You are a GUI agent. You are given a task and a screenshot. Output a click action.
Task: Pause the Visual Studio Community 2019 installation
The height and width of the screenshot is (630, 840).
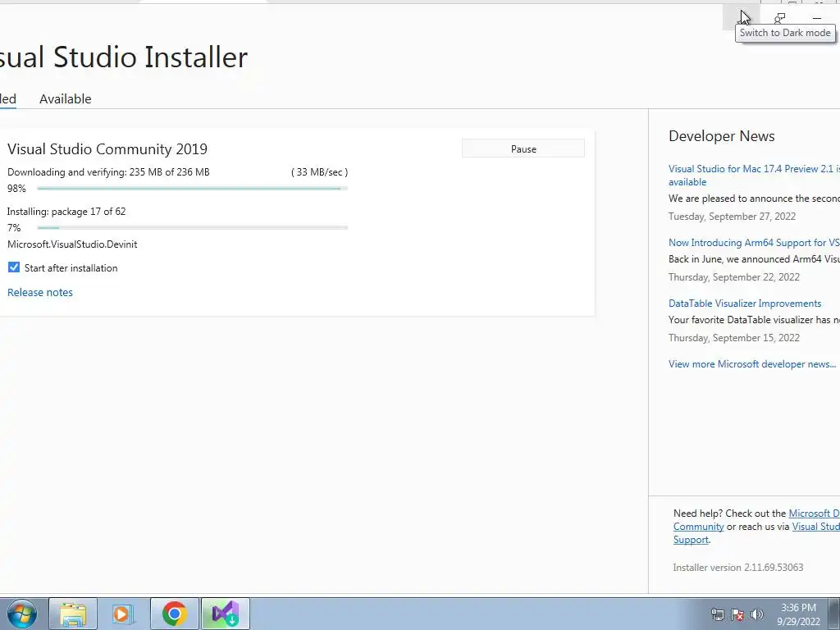[x=523, y=149]
